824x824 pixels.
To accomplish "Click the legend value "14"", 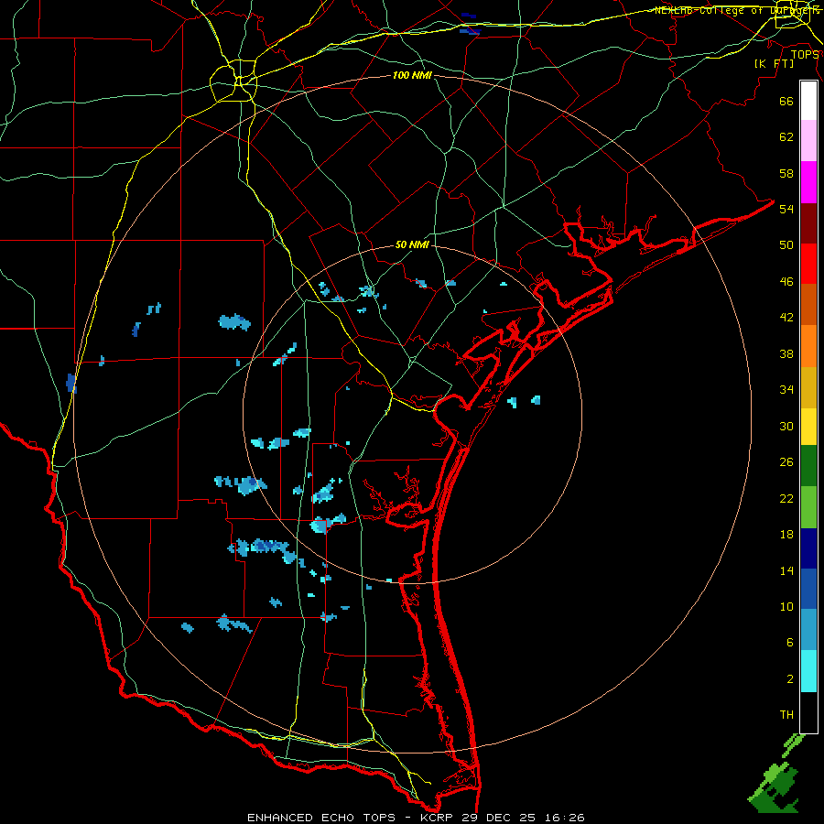I will 786,570.
